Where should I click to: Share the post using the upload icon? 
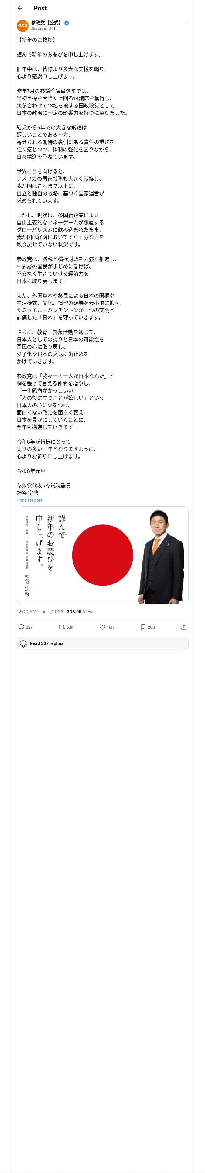184,627
